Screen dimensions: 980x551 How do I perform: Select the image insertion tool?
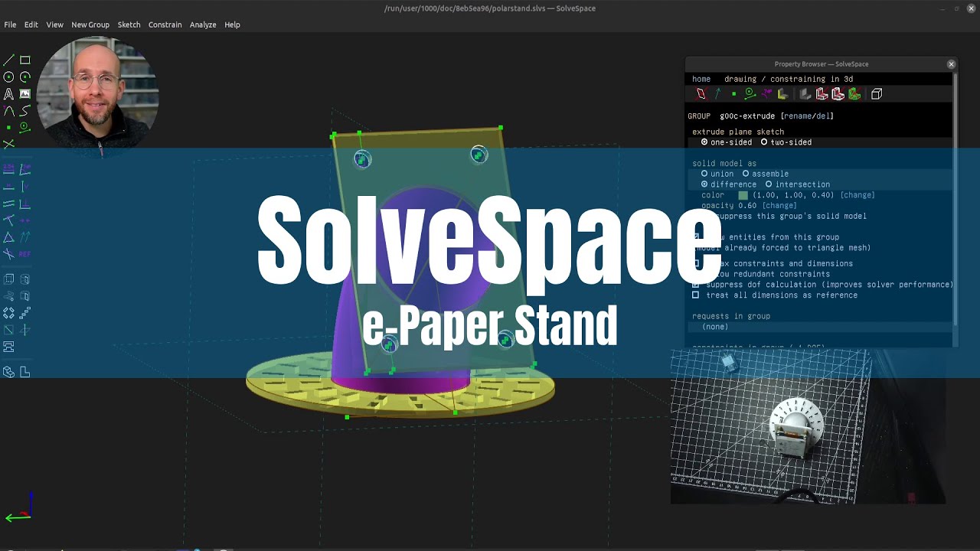click(x=25, y=93)
